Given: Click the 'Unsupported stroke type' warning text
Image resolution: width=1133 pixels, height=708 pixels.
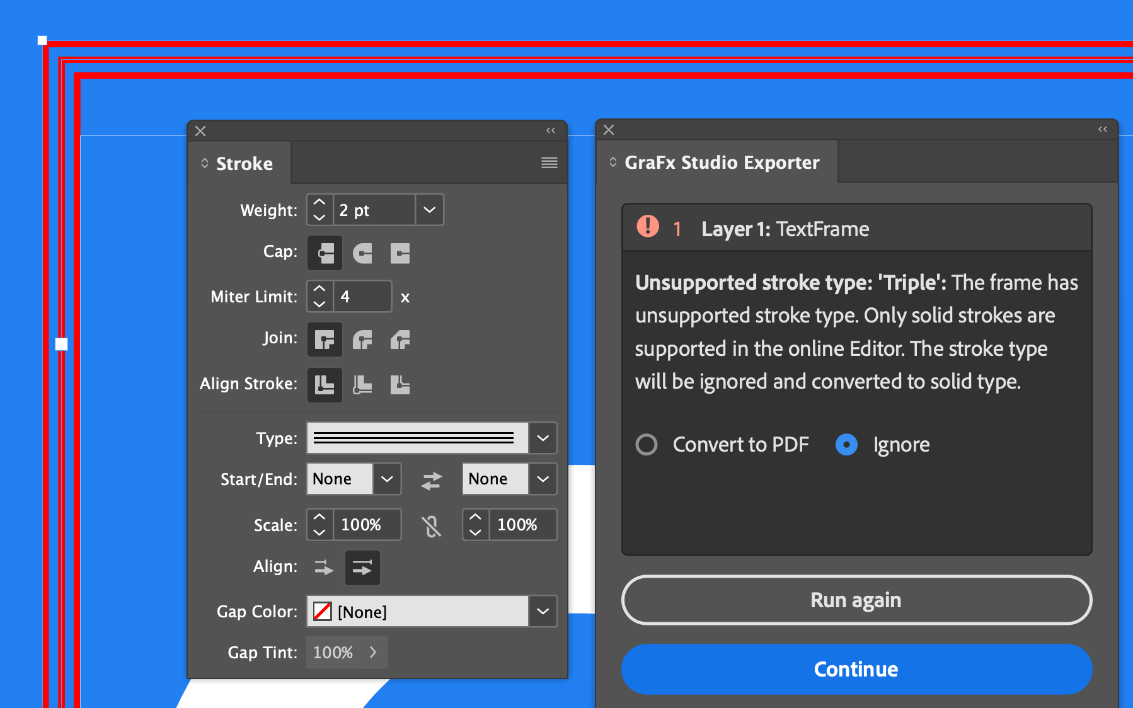Looking at the screenshot, I should tap(856, 332).
